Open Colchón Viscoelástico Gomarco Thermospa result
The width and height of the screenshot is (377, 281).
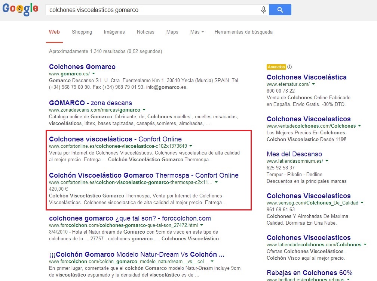tap(144, 175)
